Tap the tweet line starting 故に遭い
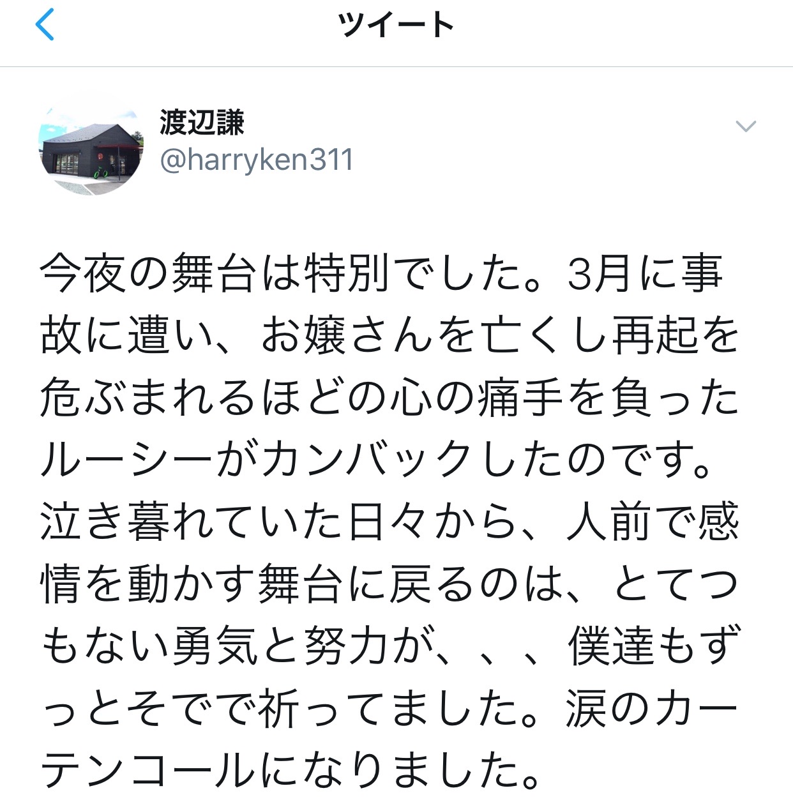 point(389,336)
